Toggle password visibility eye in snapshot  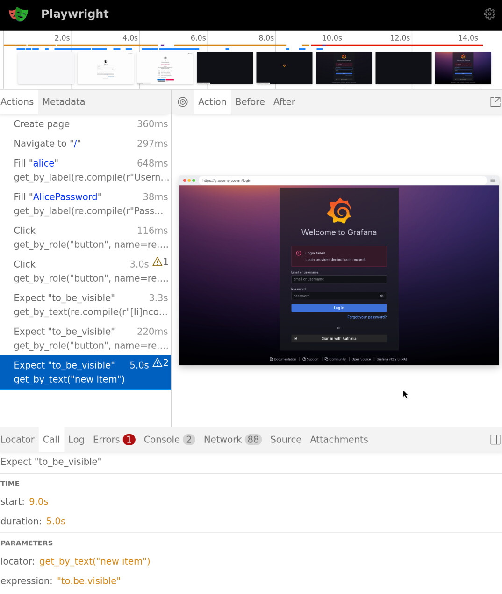tap(381, 296)
